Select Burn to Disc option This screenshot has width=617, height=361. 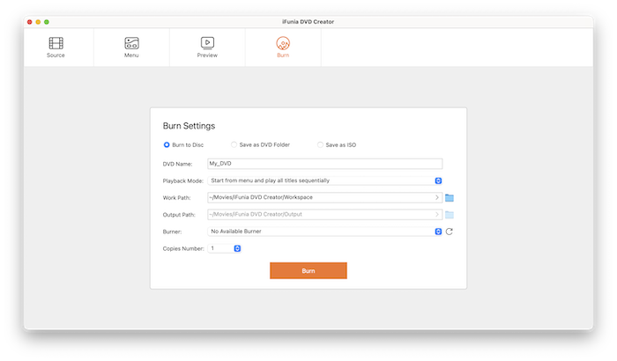click(167, 144)
